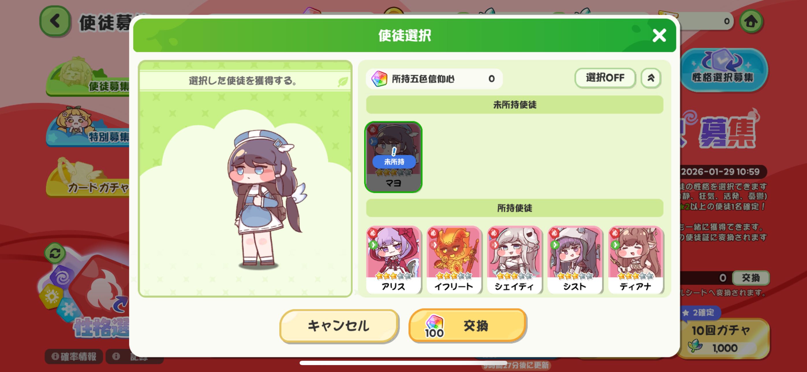Toggle the 選択OFF button
The width and height of the screenshot is (807, 372).
pyautogui.click(x=605, y=78)
